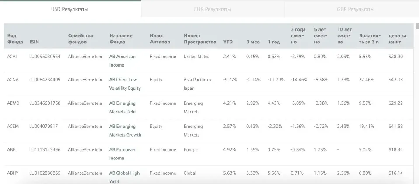
Task: Open the AB Emerging Markets Debt fund
Action: pos(122,107)
